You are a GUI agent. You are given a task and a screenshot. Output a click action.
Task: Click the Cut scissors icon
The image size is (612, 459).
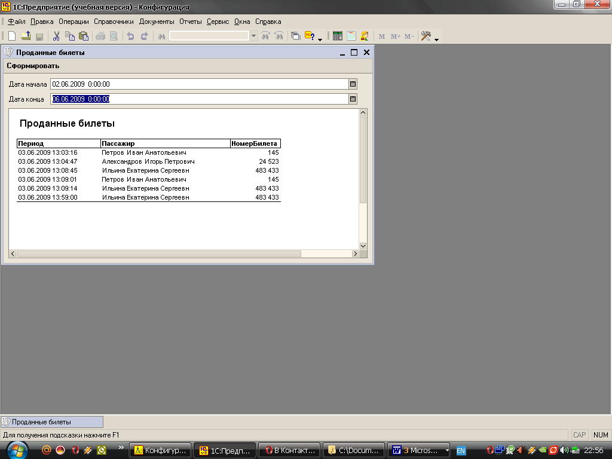point(56,36)
